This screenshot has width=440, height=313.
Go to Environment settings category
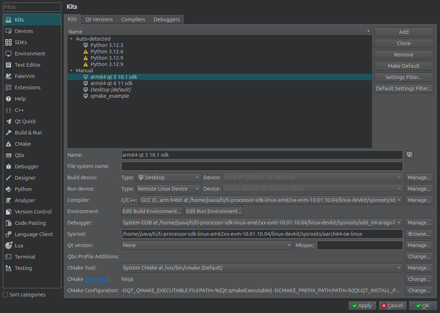coord(32,54)
